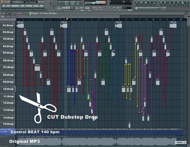Select the 09.Drop track label
Image resolution: width=190 pixels, height=147 pixels.
click(8, 82)
